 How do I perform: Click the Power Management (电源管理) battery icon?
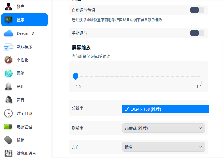pyautogui.click(x=8, y=127)
